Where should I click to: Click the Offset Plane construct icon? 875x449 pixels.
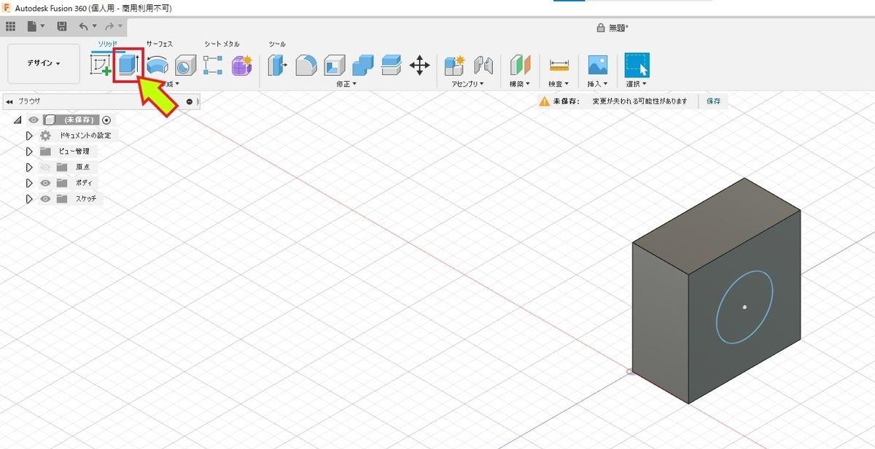tap(519, 66)
